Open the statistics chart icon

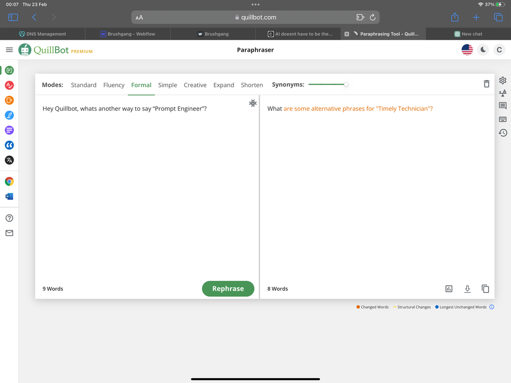(449, 289)
